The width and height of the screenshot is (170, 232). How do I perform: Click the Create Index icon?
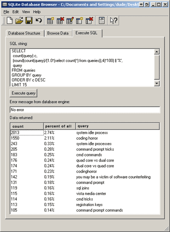(x=79, y=21)
